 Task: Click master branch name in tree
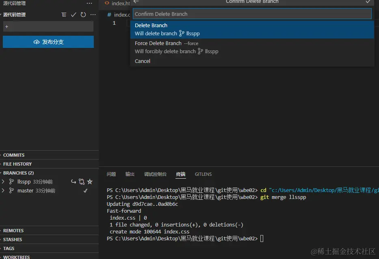coord(25,191)
